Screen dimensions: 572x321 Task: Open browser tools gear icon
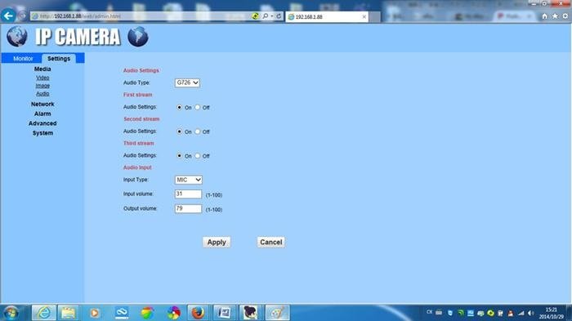tap(565, 16)
